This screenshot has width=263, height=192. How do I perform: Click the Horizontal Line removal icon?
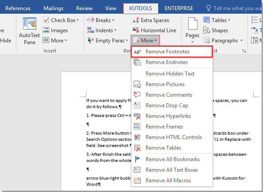[136, 30]
